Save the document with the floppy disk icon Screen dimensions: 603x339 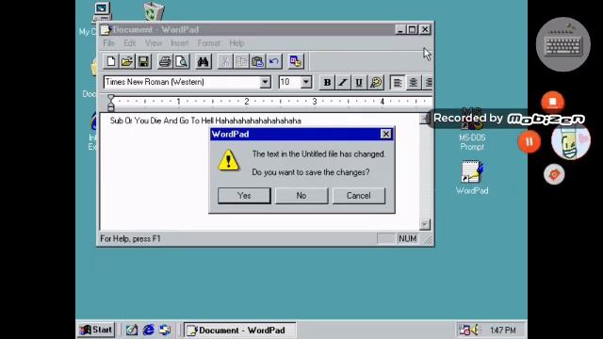tap(143, 61)
